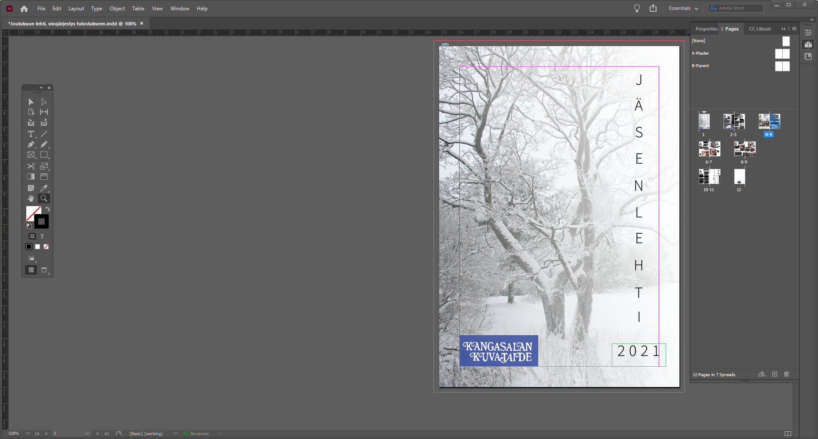Select the Gradient Swatch tool
This screenshot has height=439, width=818.
tap(31, 176)
